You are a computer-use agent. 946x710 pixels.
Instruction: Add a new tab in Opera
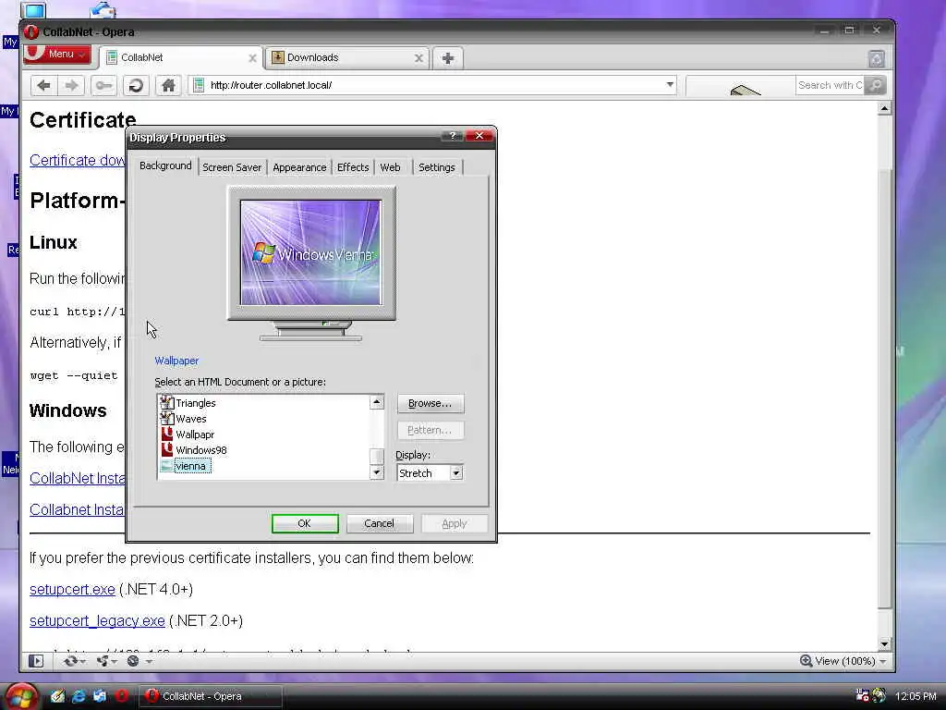point(448,58)
